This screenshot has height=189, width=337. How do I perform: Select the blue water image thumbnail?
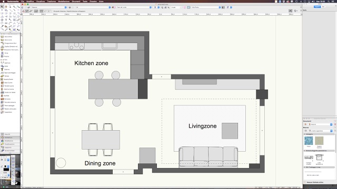pos(309,141)
